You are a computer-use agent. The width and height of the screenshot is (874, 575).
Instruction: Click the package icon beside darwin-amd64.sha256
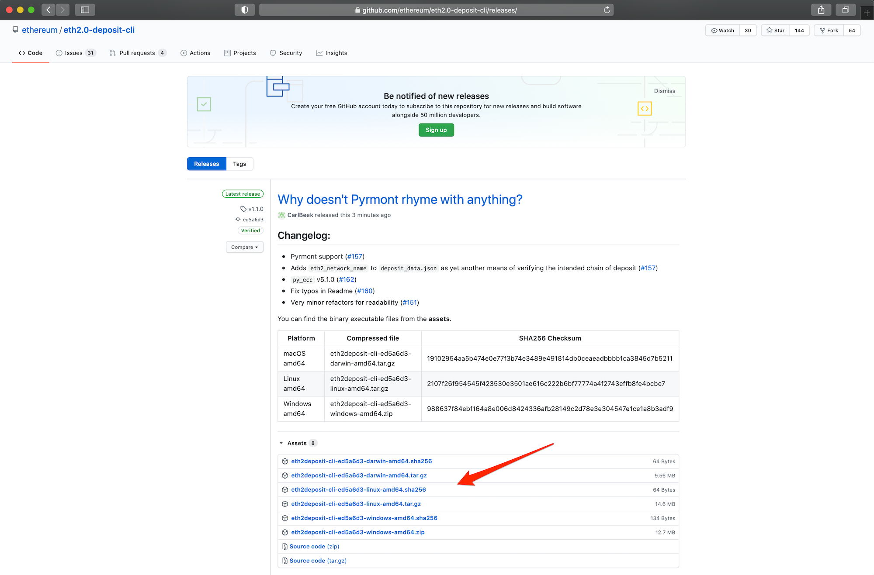pos(285,461)
